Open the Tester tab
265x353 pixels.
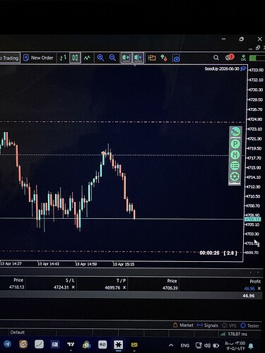(x=250, y=326)
